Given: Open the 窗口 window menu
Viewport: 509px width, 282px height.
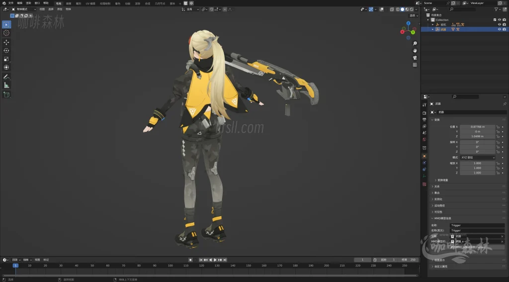Looking at the screenshot, I should coord(37,3).
